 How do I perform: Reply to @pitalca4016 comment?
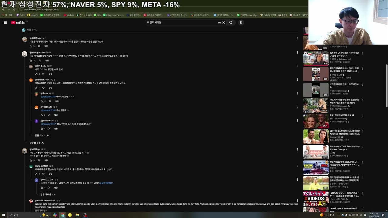click(x=56, y=129)
